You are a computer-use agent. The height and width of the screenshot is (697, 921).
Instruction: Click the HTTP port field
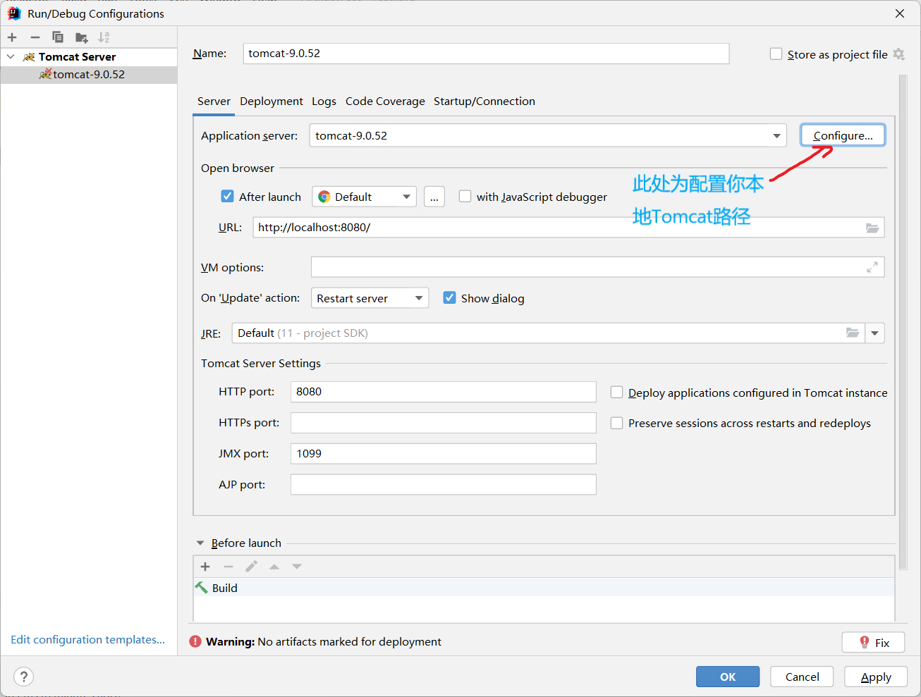443,392
